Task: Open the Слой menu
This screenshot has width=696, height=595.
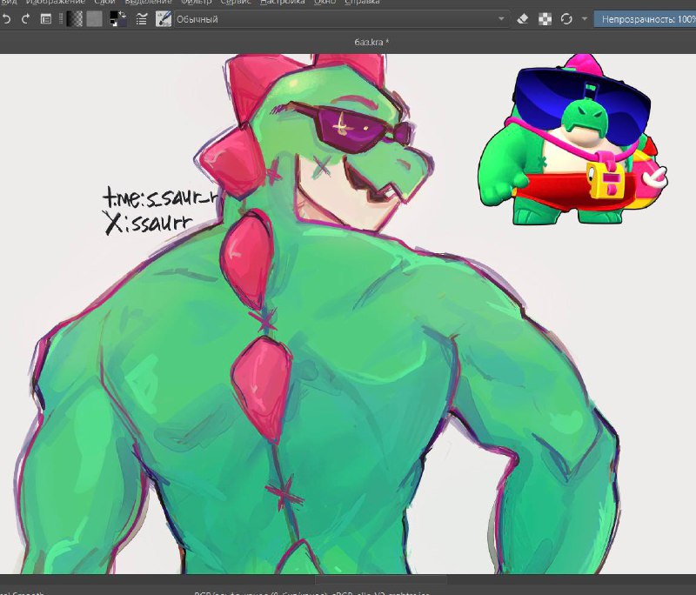Action: pyautogui.click(x=104, y=3)
